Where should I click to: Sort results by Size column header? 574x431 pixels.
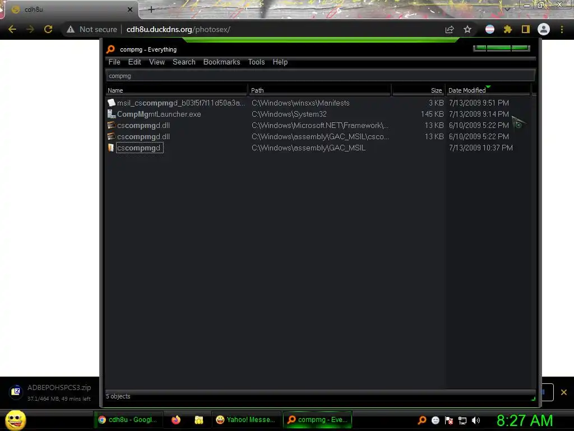pyautogui.click(x=418, y=90)
